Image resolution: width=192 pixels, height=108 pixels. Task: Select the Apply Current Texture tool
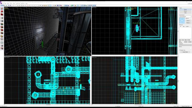tap(2, 27)
